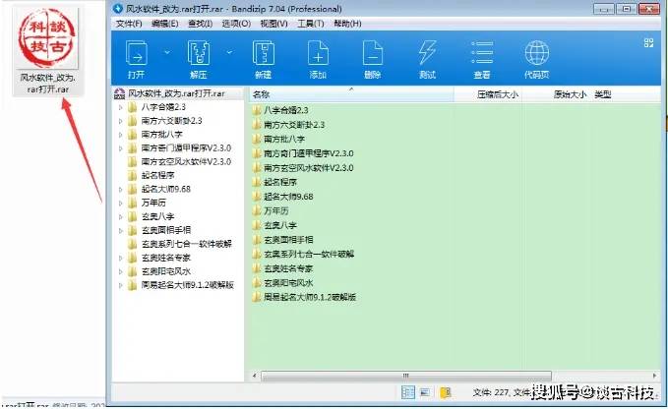
Task: Select 万年历 folder in the file list
Action: tap(271, 210)
